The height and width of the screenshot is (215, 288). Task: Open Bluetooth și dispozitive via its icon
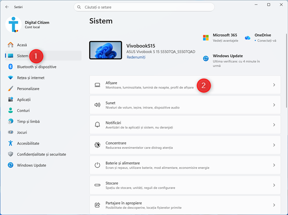(x=11, y=67)
